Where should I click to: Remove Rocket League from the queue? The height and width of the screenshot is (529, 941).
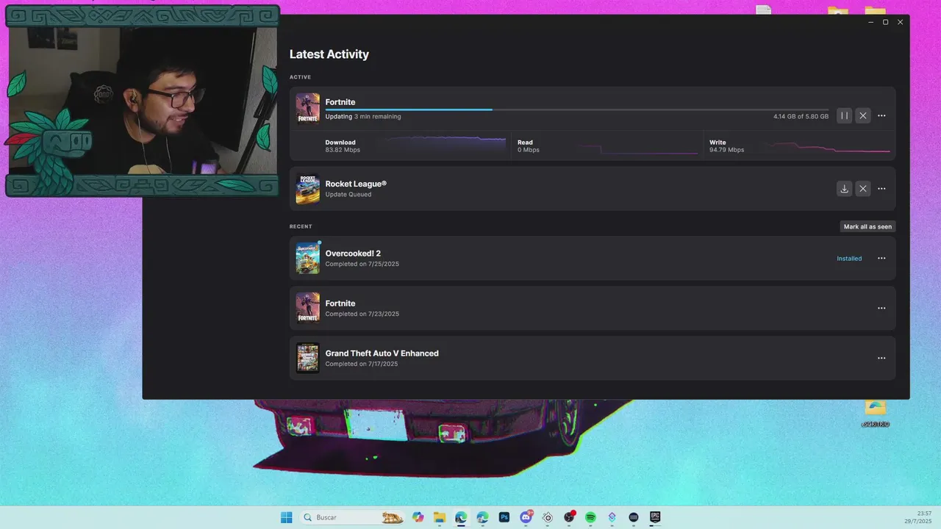[863, 189]
